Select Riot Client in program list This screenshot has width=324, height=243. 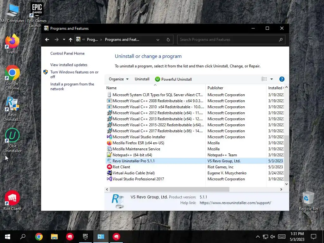coord(195,167)
